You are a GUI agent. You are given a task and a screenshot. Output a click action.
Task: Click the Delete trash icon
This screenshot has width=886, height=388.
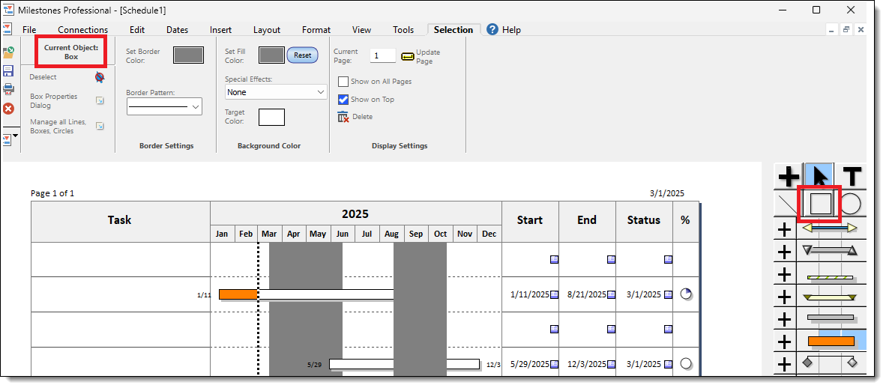click(x=343, y=117)
